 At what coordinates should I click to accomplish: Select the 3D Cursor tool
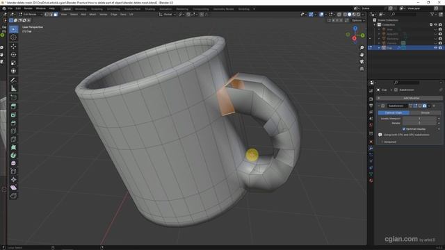[13, 37]
